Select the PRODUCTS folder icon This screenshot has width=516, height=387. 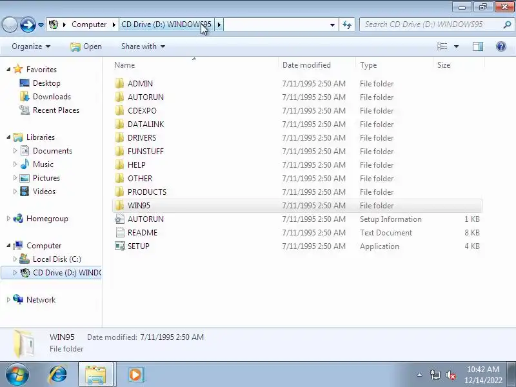tap(119, 192)
